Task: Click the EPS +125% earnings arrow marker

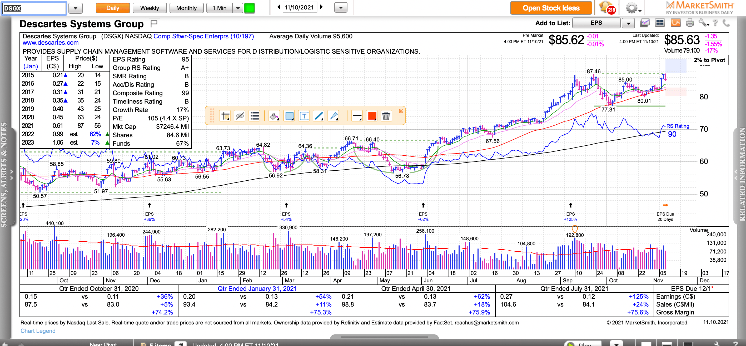Action: (570, 213)
